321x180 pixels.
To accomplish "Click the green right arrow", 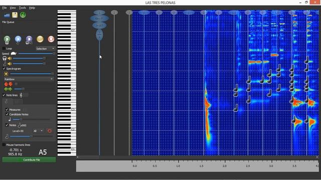I will click(10, 89).
